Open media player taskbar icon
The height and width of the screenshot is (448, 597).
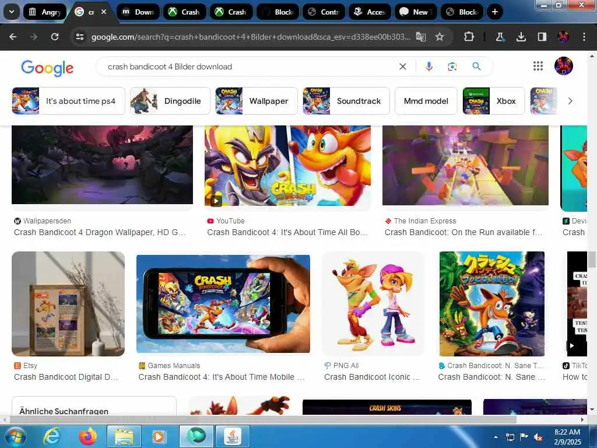(x=160, y=436)
